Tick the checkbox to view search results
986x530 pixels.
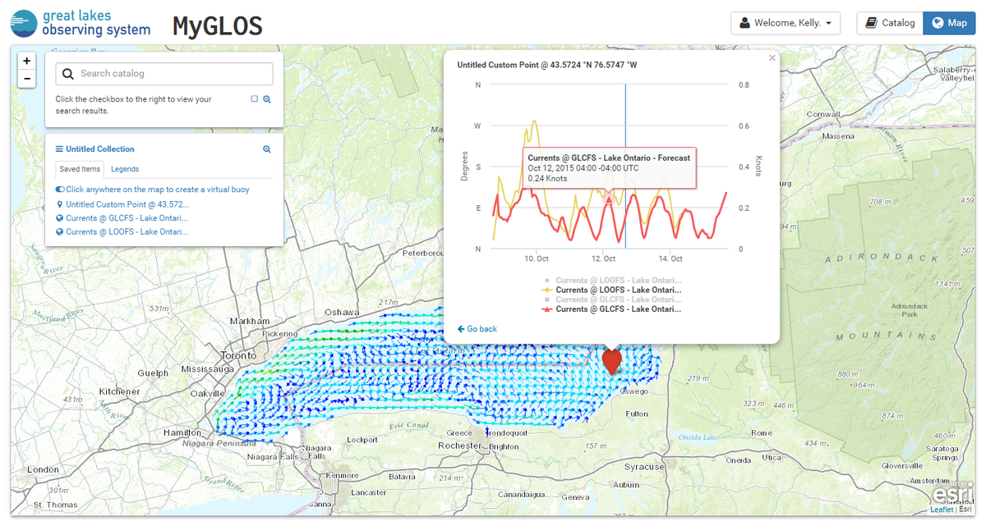click(x=255, y=98)
